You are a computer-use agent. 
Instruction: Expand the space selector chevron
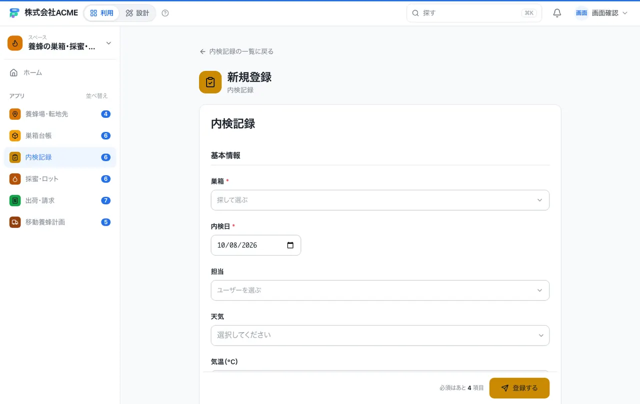108,43
